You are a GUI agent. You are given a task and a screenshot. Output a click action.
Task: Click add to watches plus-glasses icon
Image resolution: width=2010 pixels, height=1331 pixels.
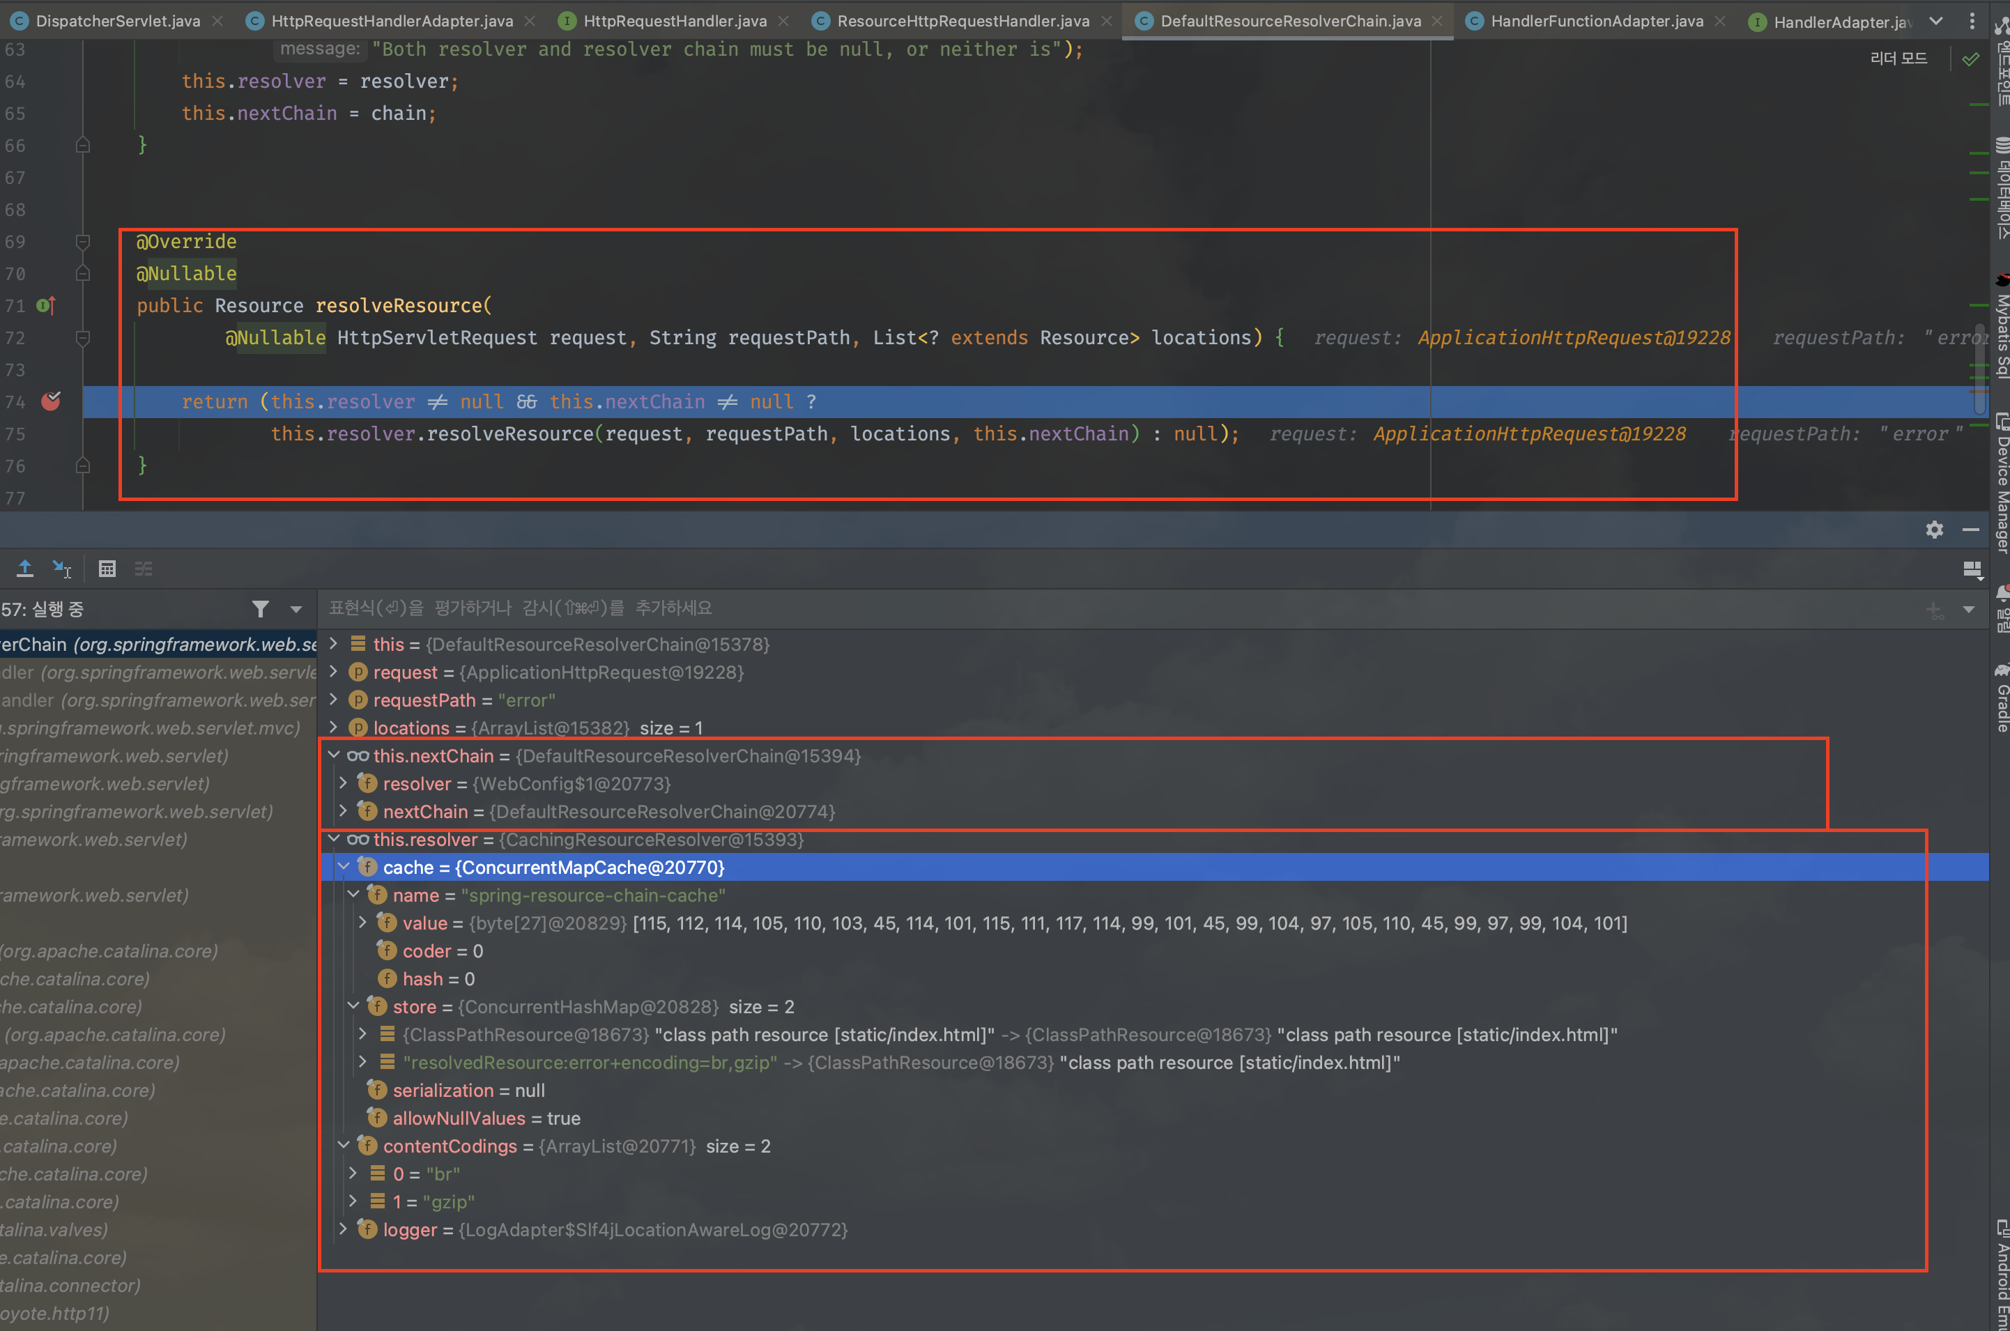(1935, 610)
